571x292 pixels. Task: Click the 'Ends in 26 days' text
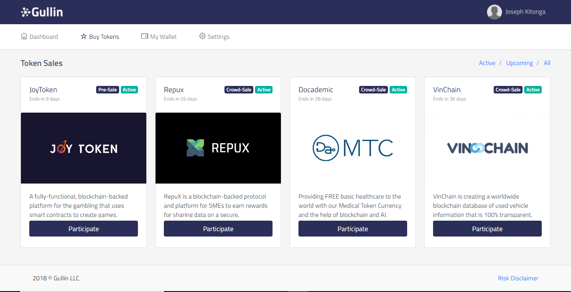click(180, 99)
